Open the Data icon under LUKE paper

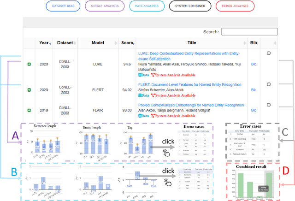pos(144,75)
